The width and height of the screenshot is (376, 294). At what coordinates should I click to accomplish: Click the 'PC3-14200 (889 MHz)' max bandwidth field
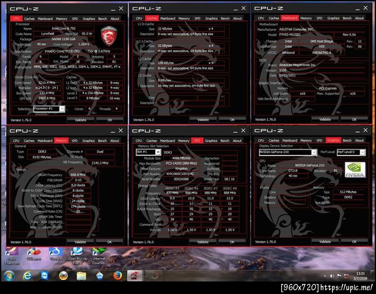181,164
